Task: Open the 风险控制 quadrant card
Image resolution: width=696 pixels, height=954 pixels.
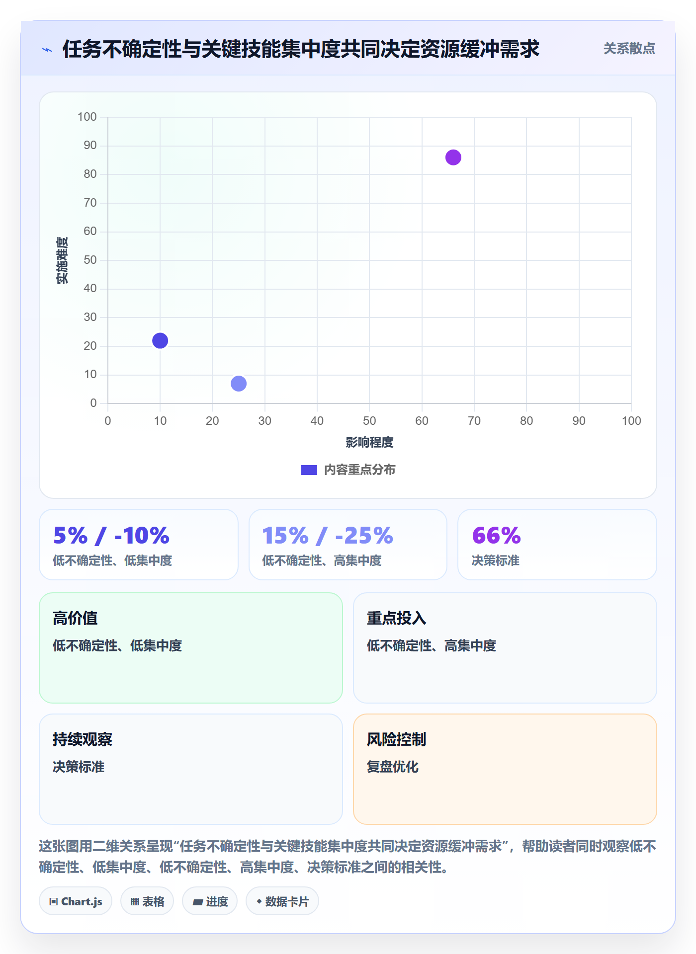Action: click(505, 769)
